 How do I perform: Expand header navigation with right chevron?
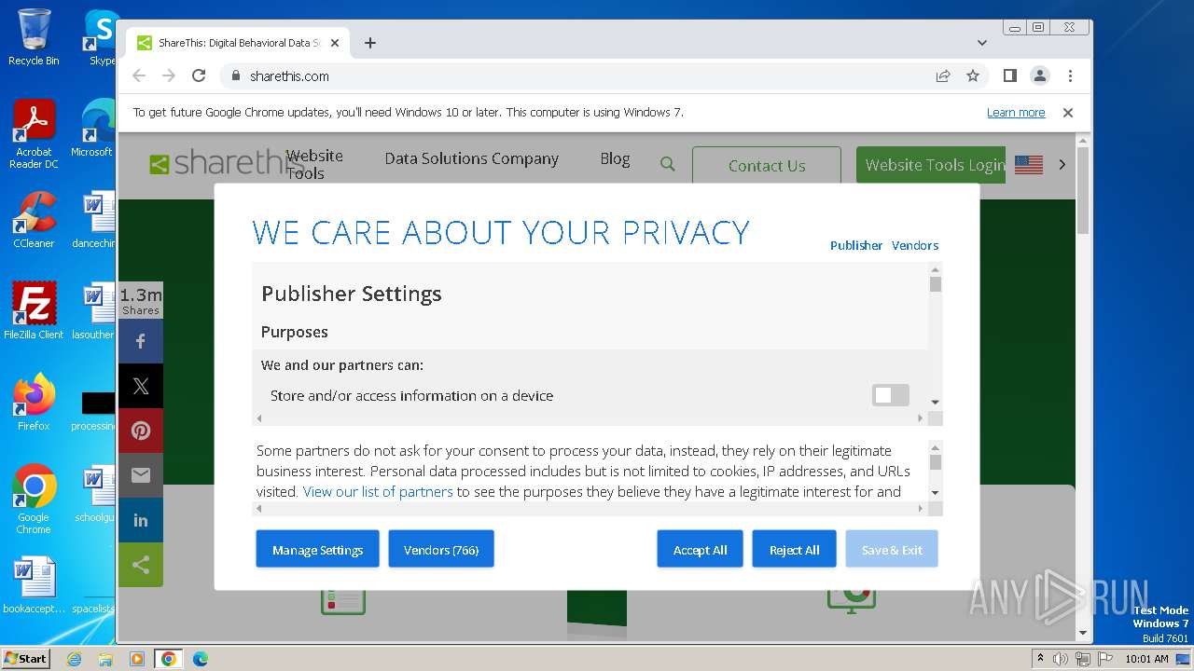tap(1062, 164)
